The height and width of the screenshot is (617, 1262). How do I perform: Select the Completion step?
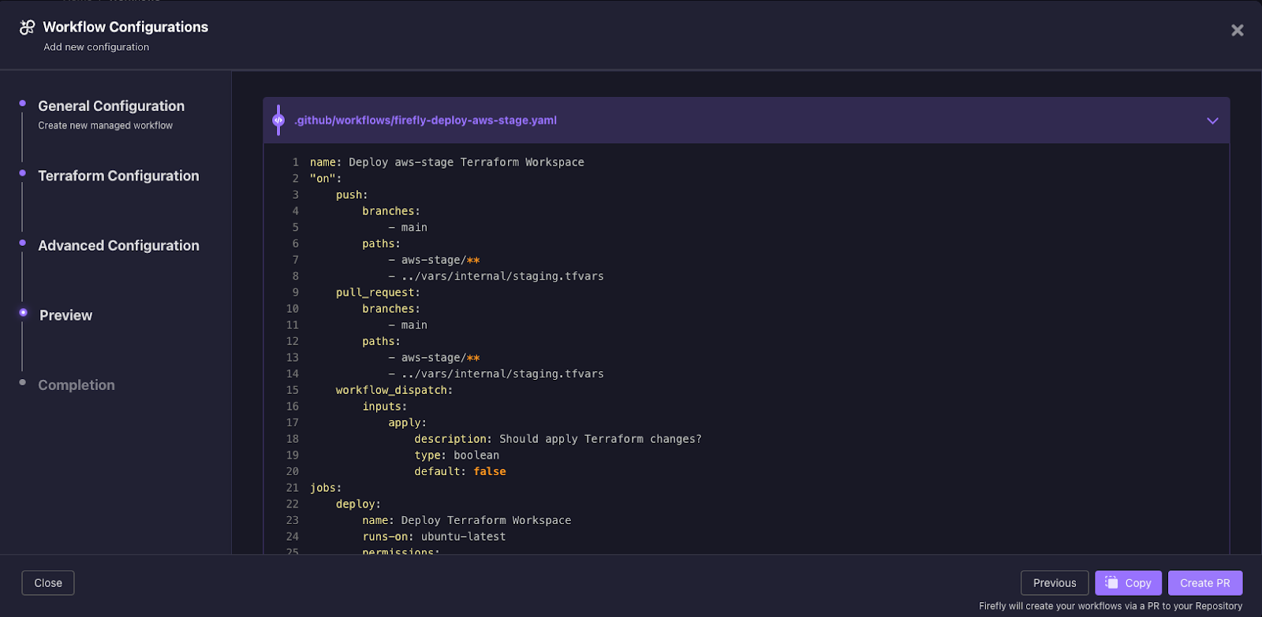pos(77,385)
